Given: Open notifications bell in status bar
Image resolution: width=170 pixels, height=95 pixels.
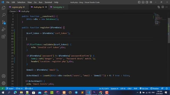Looking at the screenshot, I should click(167, 88).
